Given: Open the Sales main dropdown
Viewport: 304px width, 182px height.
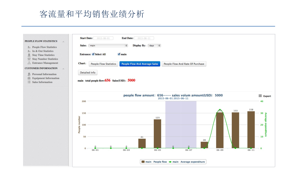Looking at the screenshot, I should [x=108, y=45].
